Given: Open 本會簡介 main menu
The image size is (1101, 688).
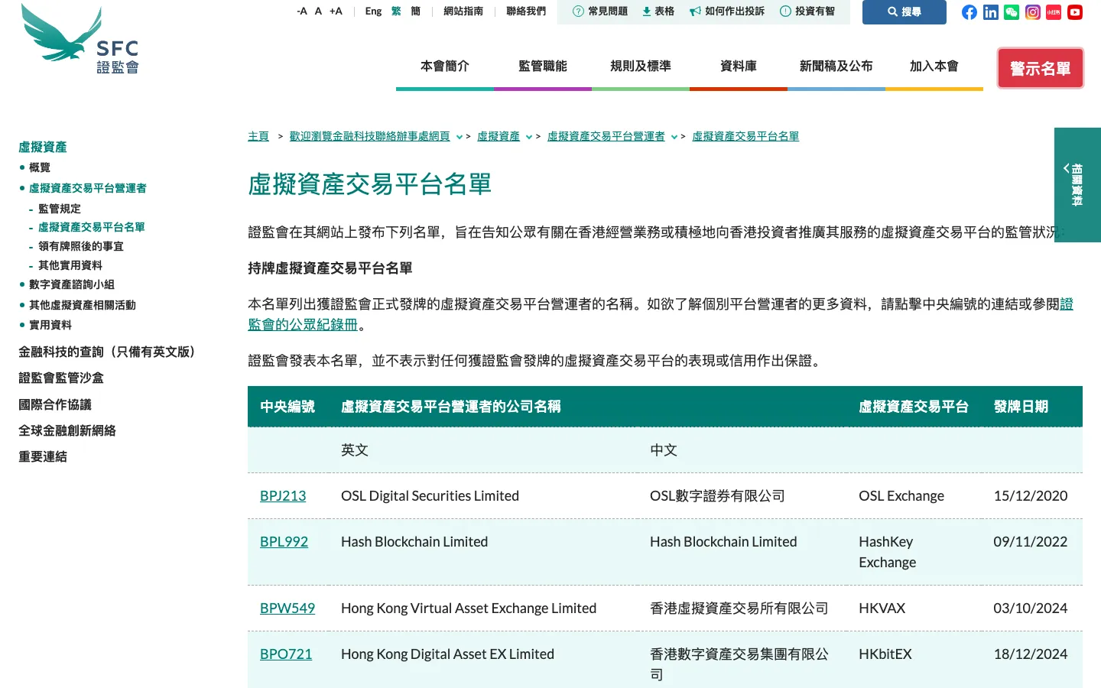Looking at the screenshot, I should (445, 67).
